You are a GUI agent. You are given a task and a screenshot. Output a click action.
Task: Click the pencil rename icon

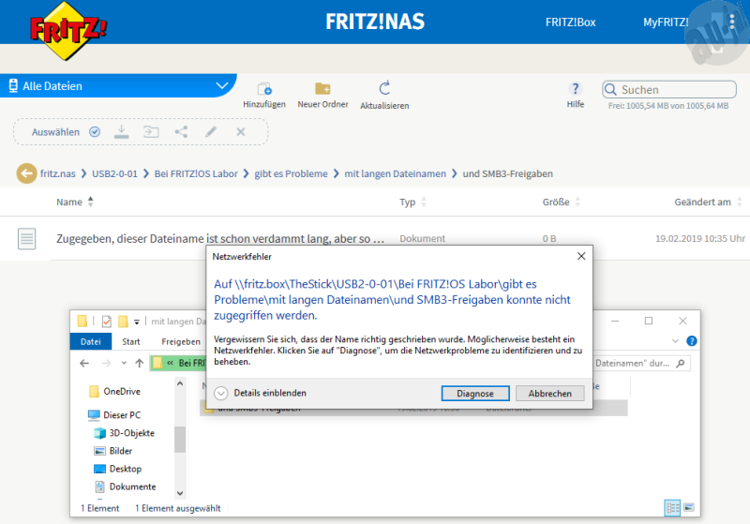point(211,132)
